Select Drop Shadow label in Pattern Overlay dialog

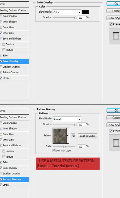pos(10,123)
